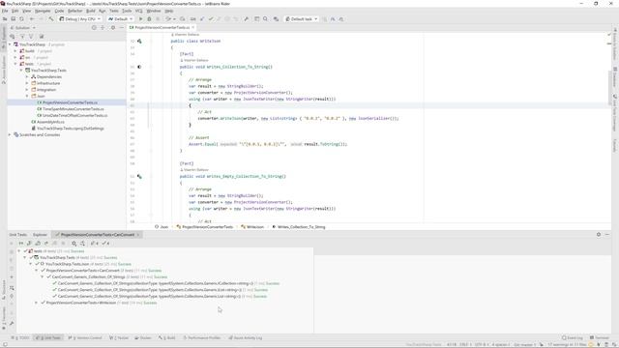Click the run all tests icon in Unit Tests toolbar
The width and height of the screenshot is (619, 348).
click(x=21, y=244)
